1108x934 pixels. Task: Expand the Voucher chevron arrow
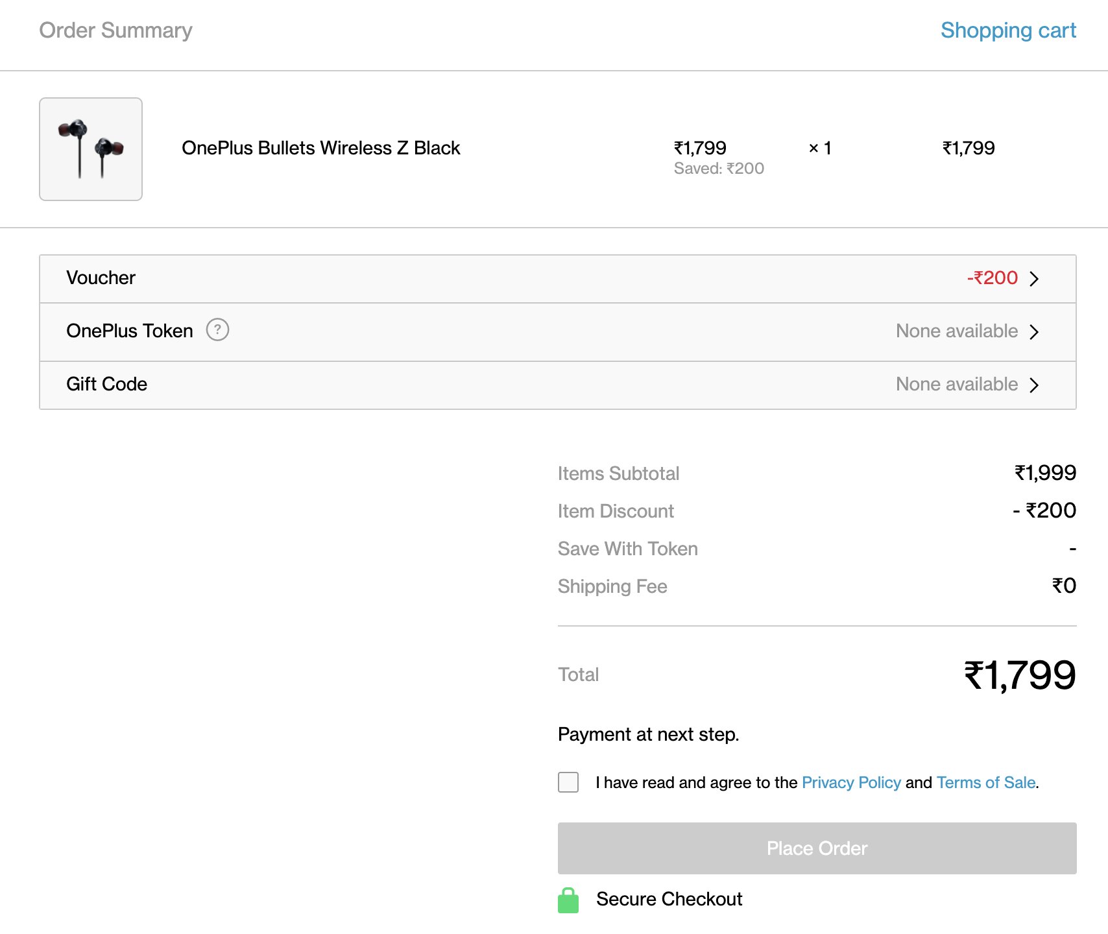point(1034,279)
